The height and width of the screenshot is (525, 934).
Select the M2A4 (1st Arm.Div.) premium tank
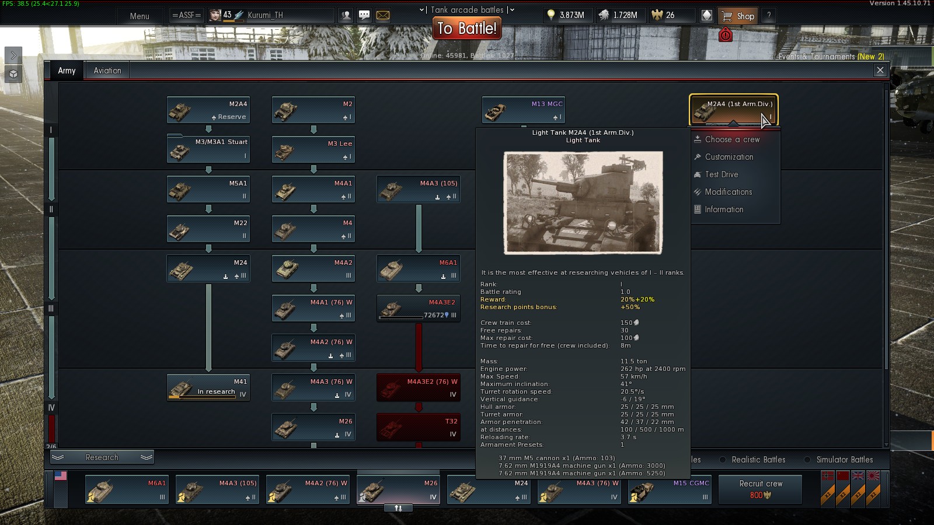(734, 110)
